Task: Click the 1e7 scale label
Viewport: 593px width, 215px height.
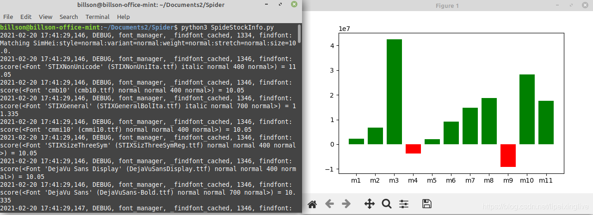Action: pyautogui.click(x=345, y=29)
